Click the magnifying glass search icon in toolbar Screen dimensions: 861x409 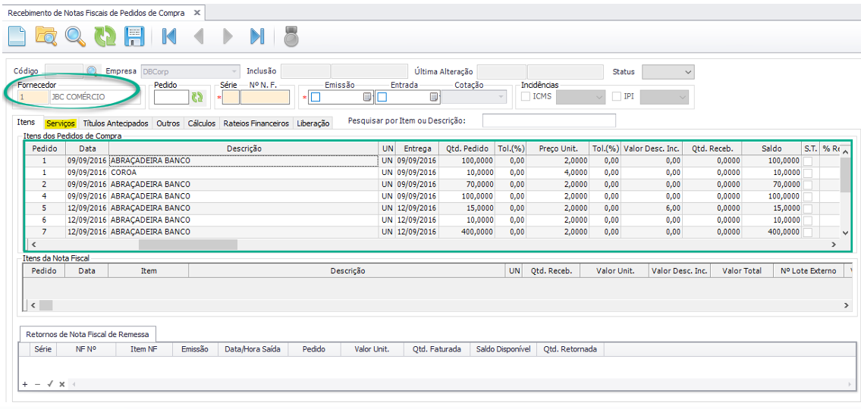[75, 36]
